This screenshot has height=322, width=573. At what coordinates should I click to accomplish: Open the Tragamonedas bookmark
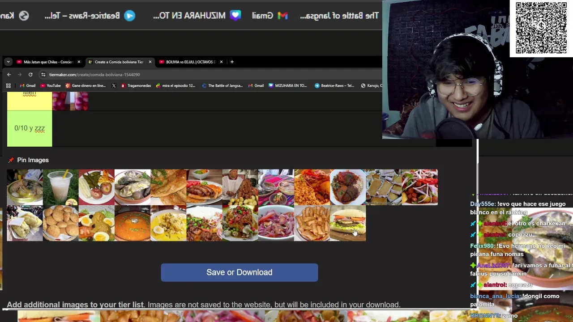click(x=136, y=85)
